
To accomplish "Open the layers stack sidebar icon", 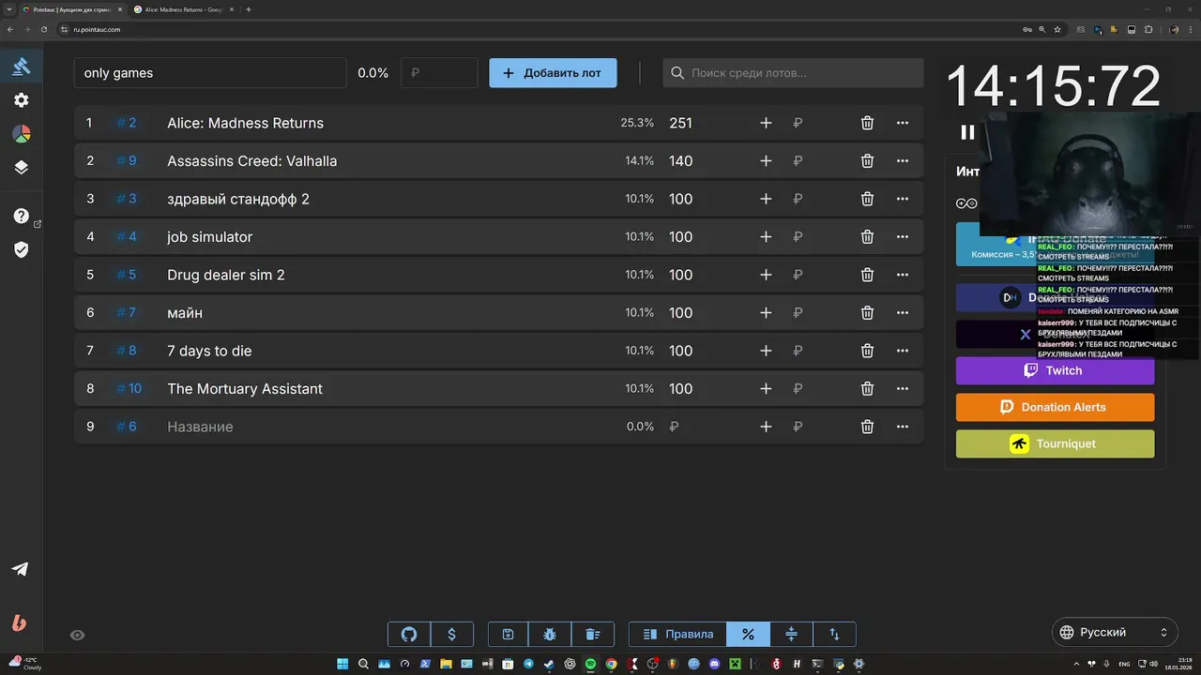I will (21, 168).
